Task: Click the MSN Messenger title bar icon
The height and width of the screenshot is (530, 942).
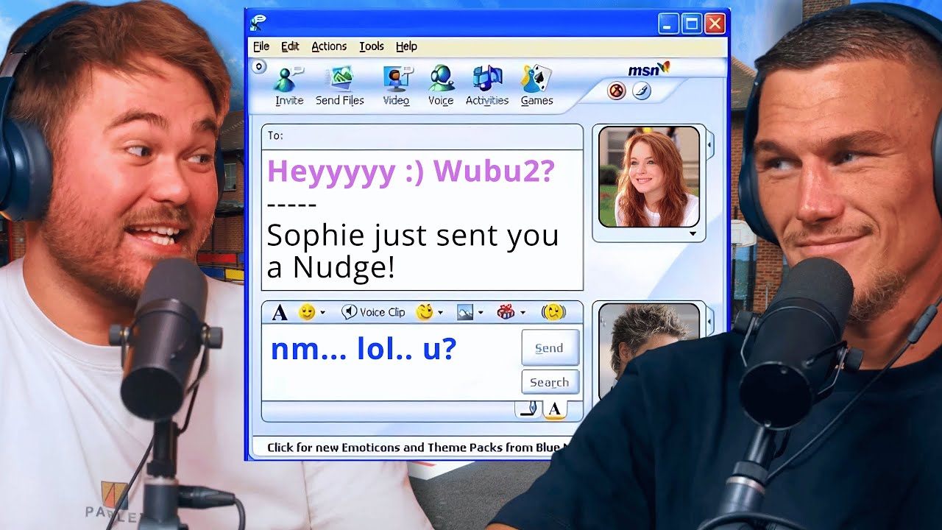Action: [258, 23]
